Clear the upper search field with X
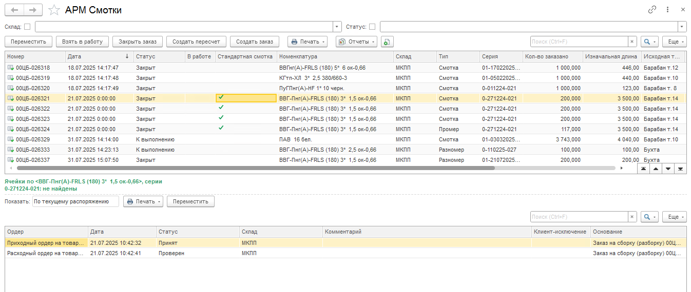Image resolution: width=691 pixels, height=292 pixels. tap(632, 41)
